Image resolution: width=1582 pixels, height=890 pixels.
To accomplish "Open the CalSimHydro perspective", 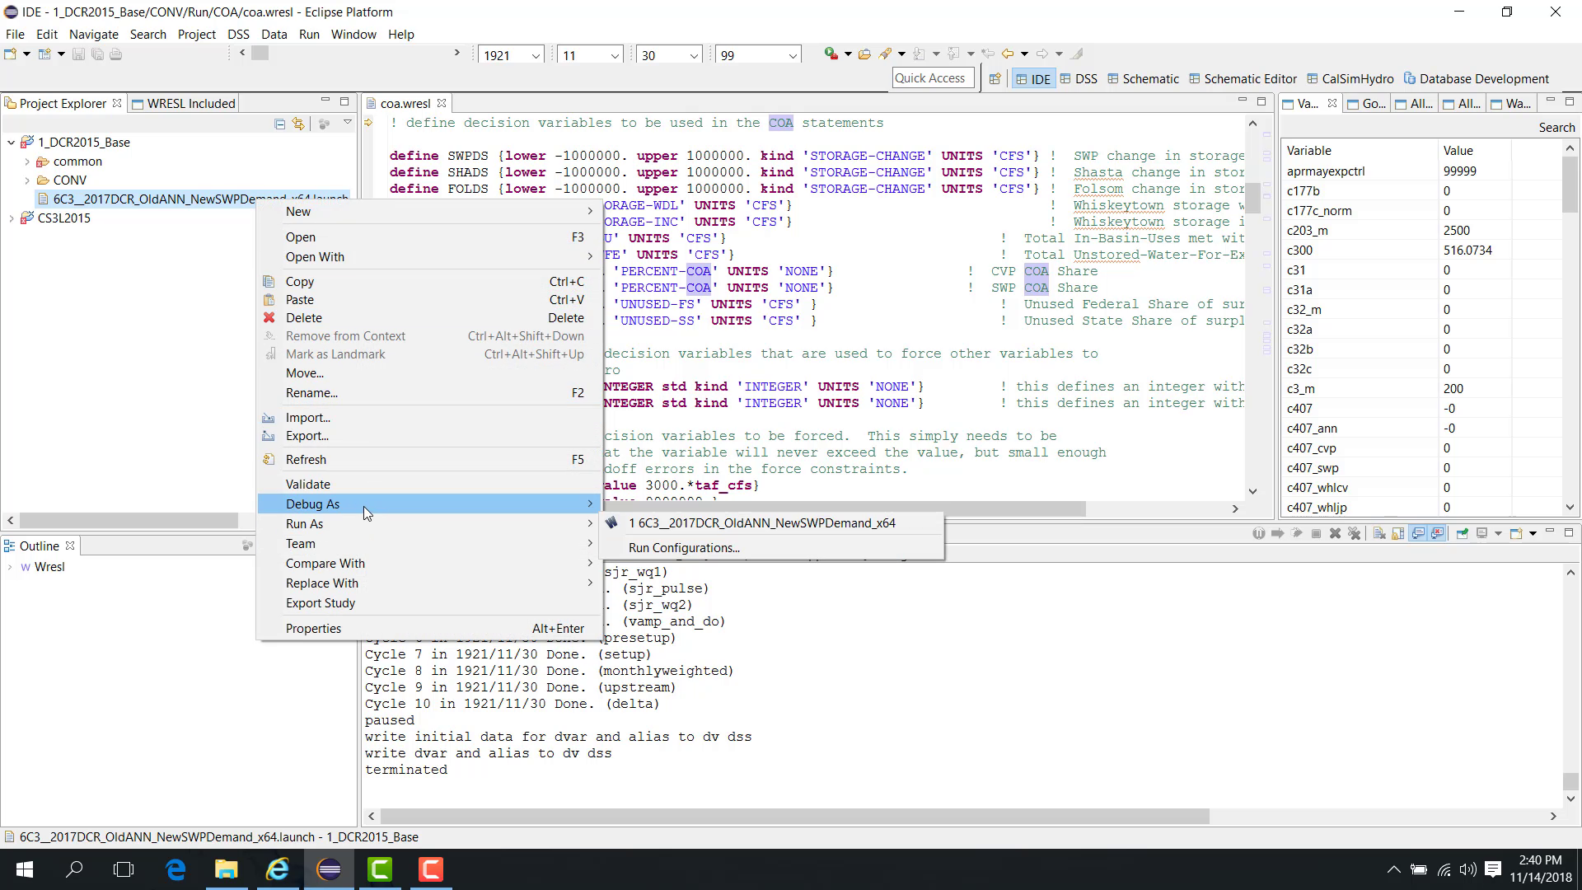I will pos(1350,79).
